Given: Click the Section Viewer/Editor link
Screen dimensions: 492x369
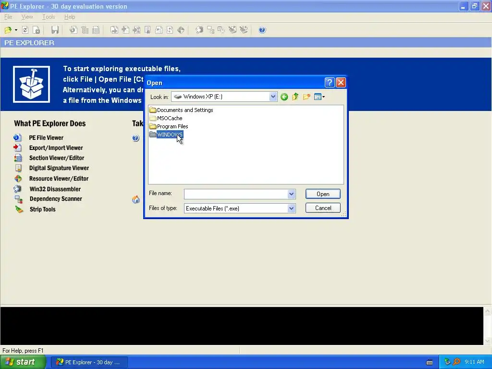Looking at the screenshot, I should pyautogui.click(x=57, y=158).
